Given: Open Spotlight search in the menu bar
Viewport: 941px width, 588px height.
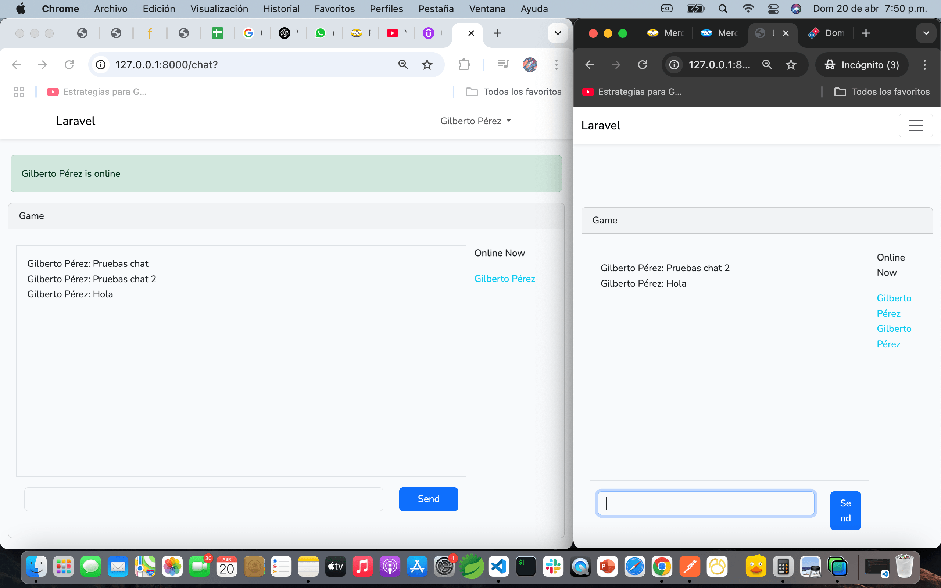Looking at the screenshot, I should click(x=723, y=8).
